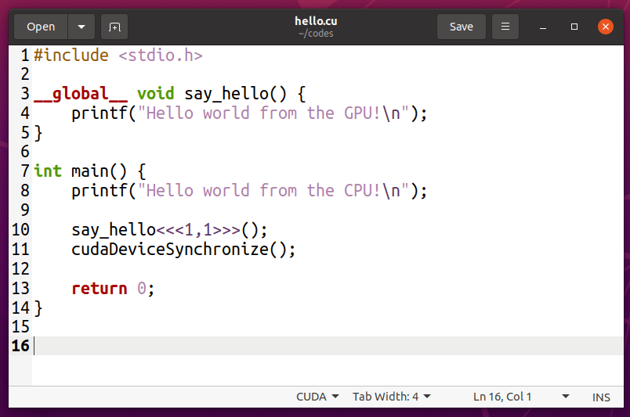Click closing brace on line 5
The image size is (630, 417).
point(38,133)
